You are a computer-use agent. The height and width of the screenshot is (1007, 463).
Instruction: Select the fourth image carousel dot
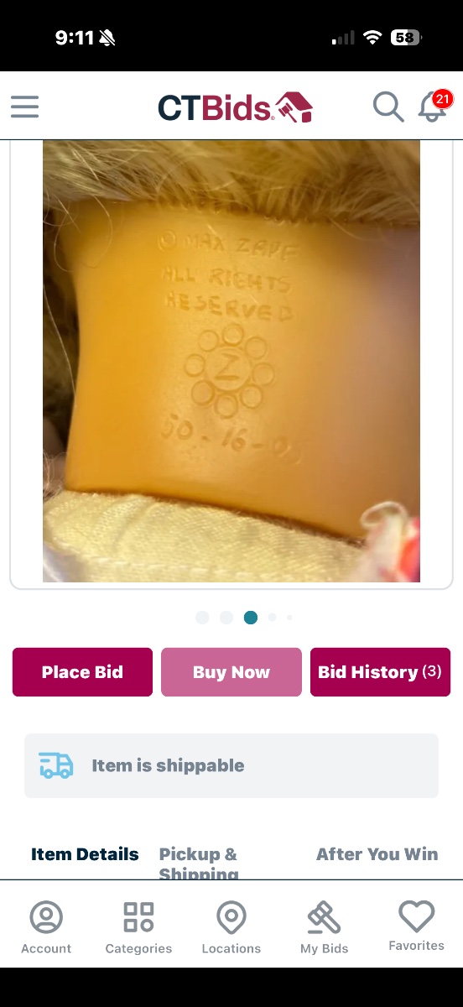coord(272,618)
